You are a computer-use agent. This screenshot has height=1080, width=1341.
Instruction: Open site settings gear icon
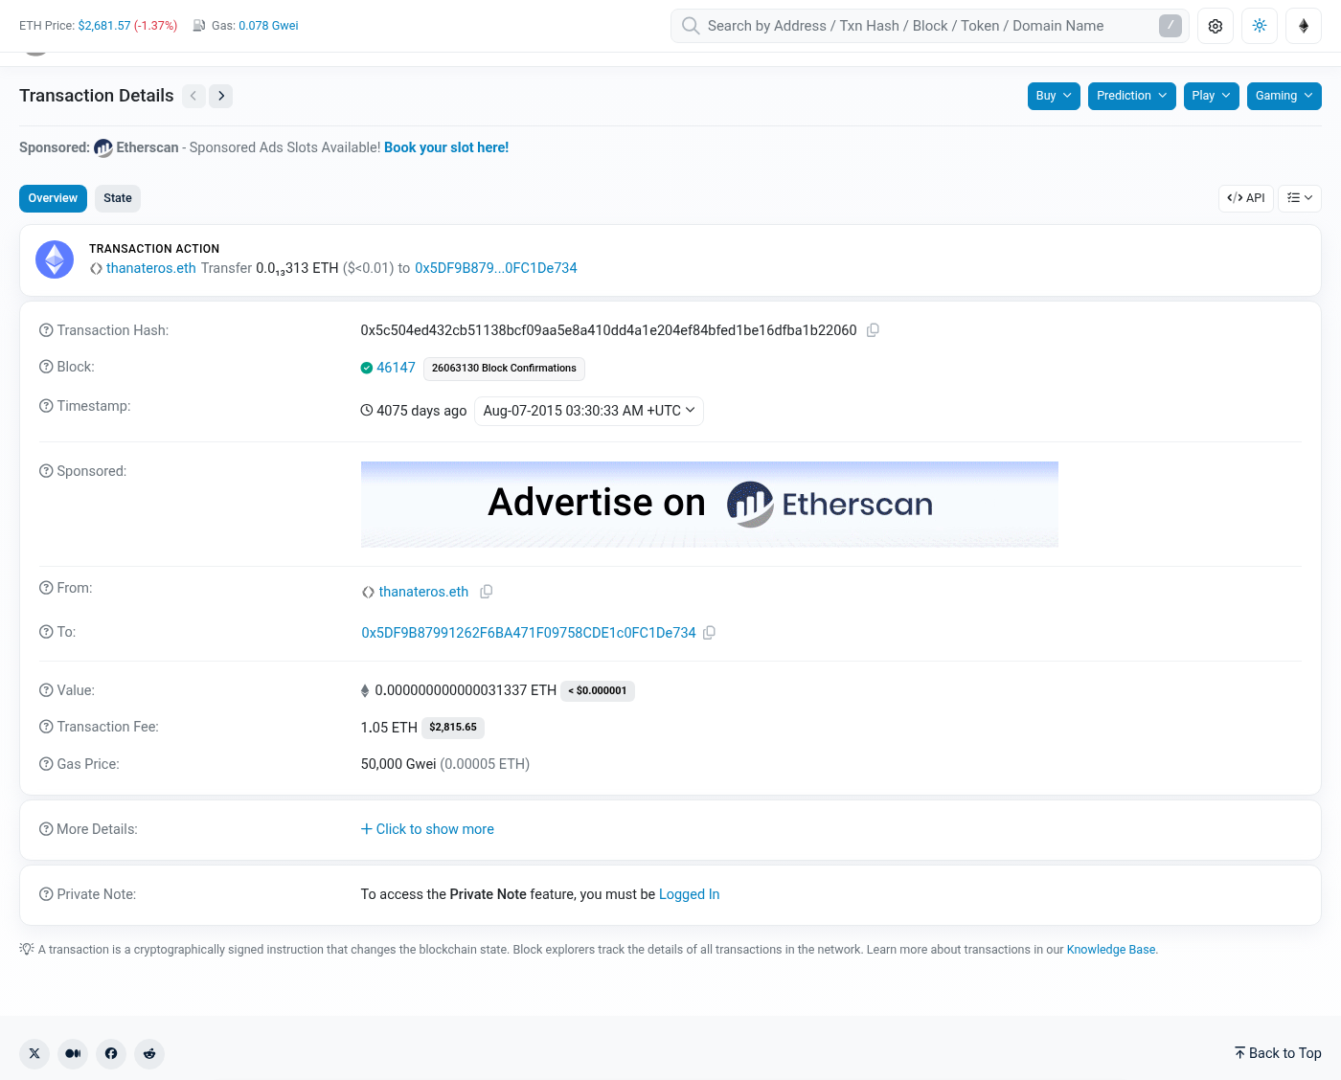click(x=1216, y=26)
